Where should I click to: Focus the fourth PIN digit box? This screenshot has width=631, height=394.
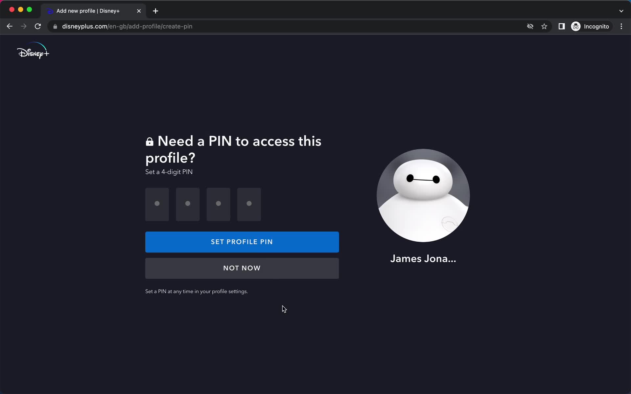[x=249, y=204]
